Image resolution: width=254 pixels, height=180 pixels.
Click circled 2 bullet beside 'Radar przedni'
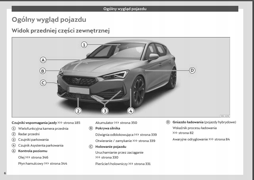(14, 134)
